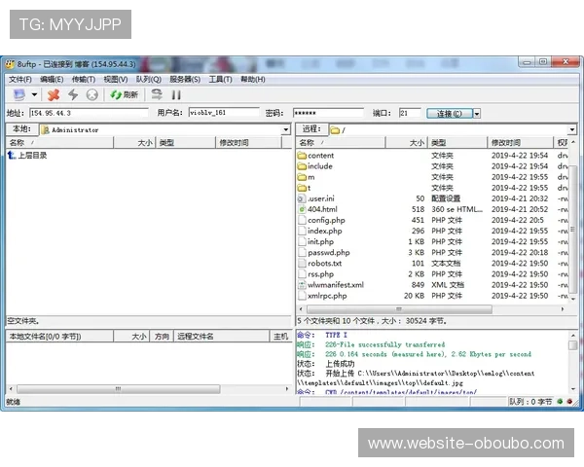The height and width of the screenshot is (467, 584).
Task: Click the red disconnect icon
Action: [x=54, y=94]
